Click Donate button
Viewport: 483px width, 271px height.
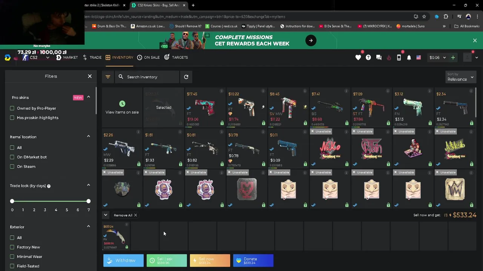point(253,260)
